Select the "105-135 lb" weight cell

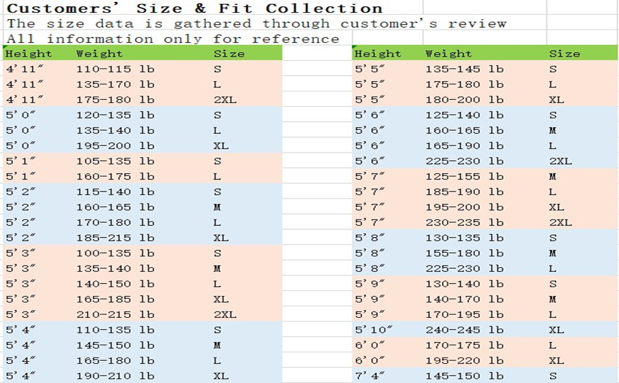(116, 161)
